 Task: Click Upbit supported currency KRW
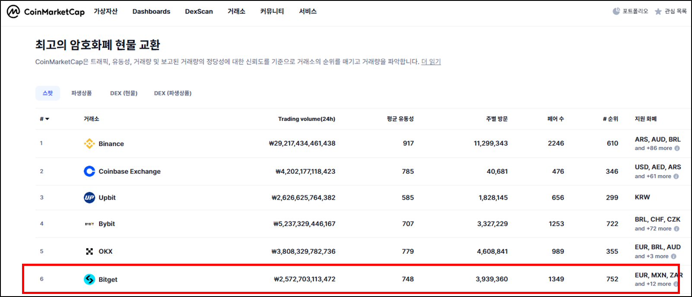coord(642,197)
